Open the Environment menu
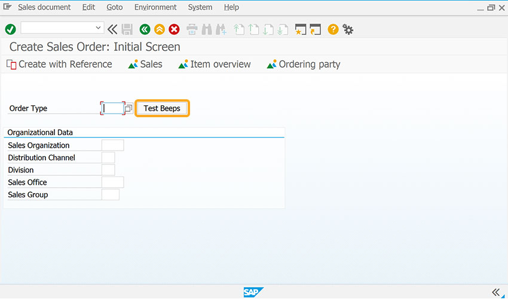The height and width of the screenshot is (299, 508). tap(155, 7)
